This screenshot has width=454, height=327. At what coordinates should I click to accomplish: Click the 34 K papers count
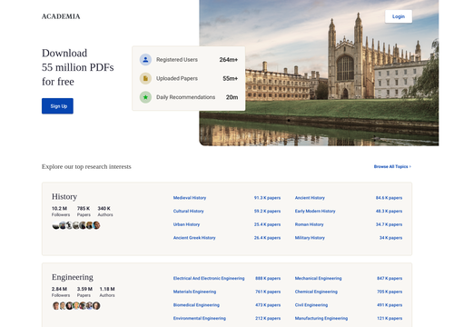click(390, 238)
